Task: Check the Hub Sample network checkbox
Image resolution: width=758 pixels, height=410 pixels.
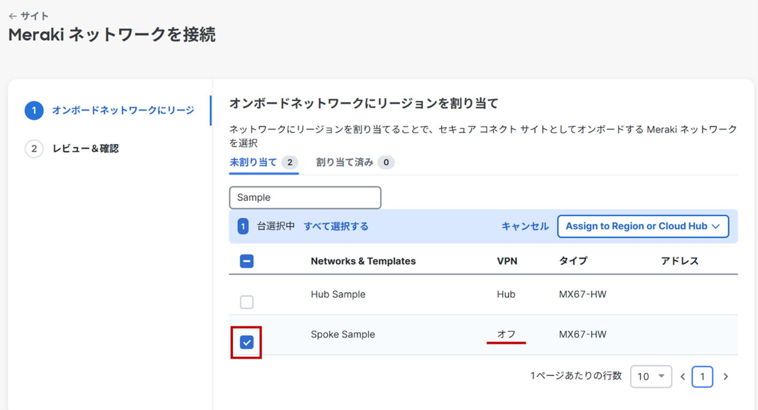Action: (x=246, y=302)
